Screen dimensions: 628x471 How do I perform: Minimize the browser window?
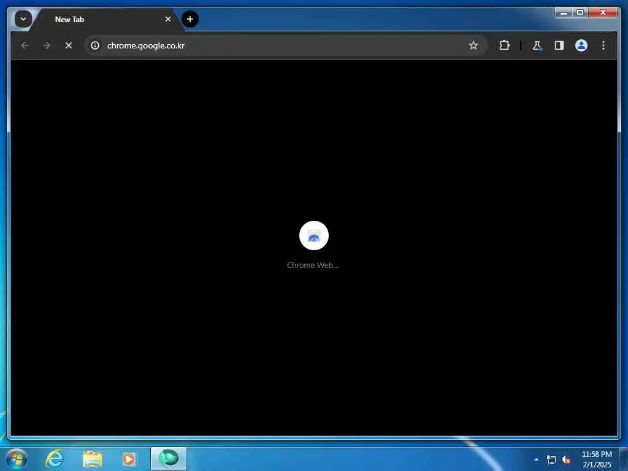point(564,13)
